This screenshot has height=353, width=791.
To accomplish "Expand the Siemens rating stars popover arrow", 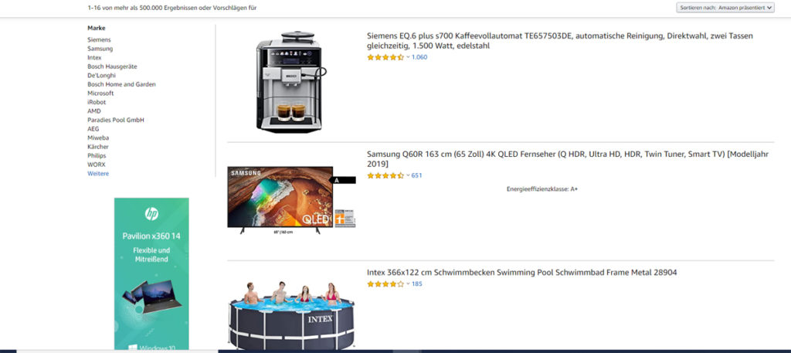I will (408, 57).
